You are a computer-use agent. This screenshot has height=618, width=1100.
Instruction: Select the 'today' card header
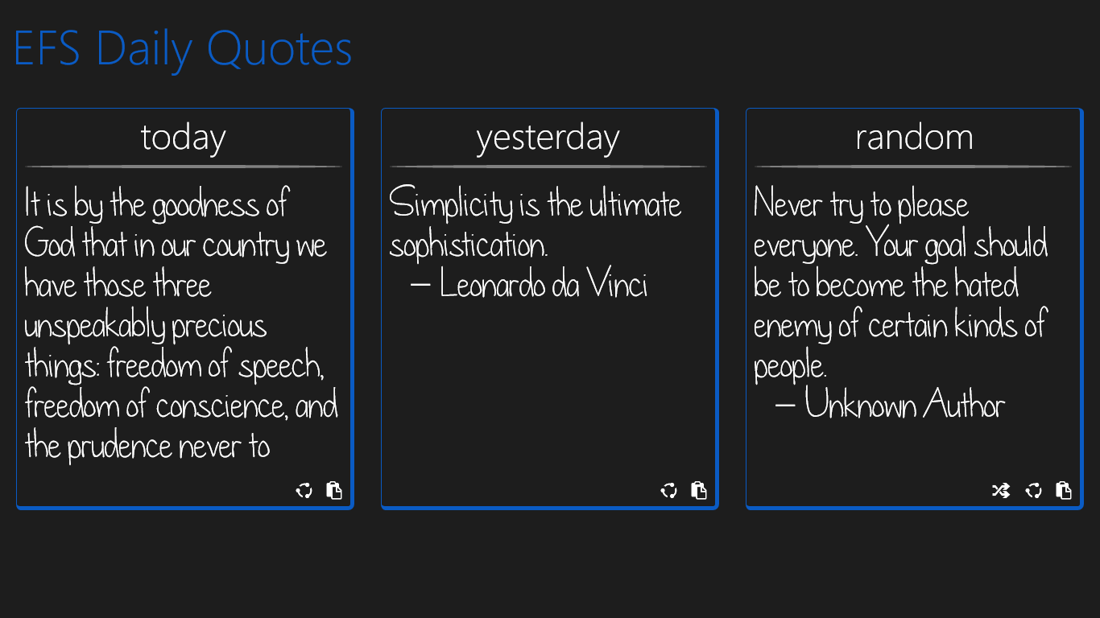[x=184, y=138]
